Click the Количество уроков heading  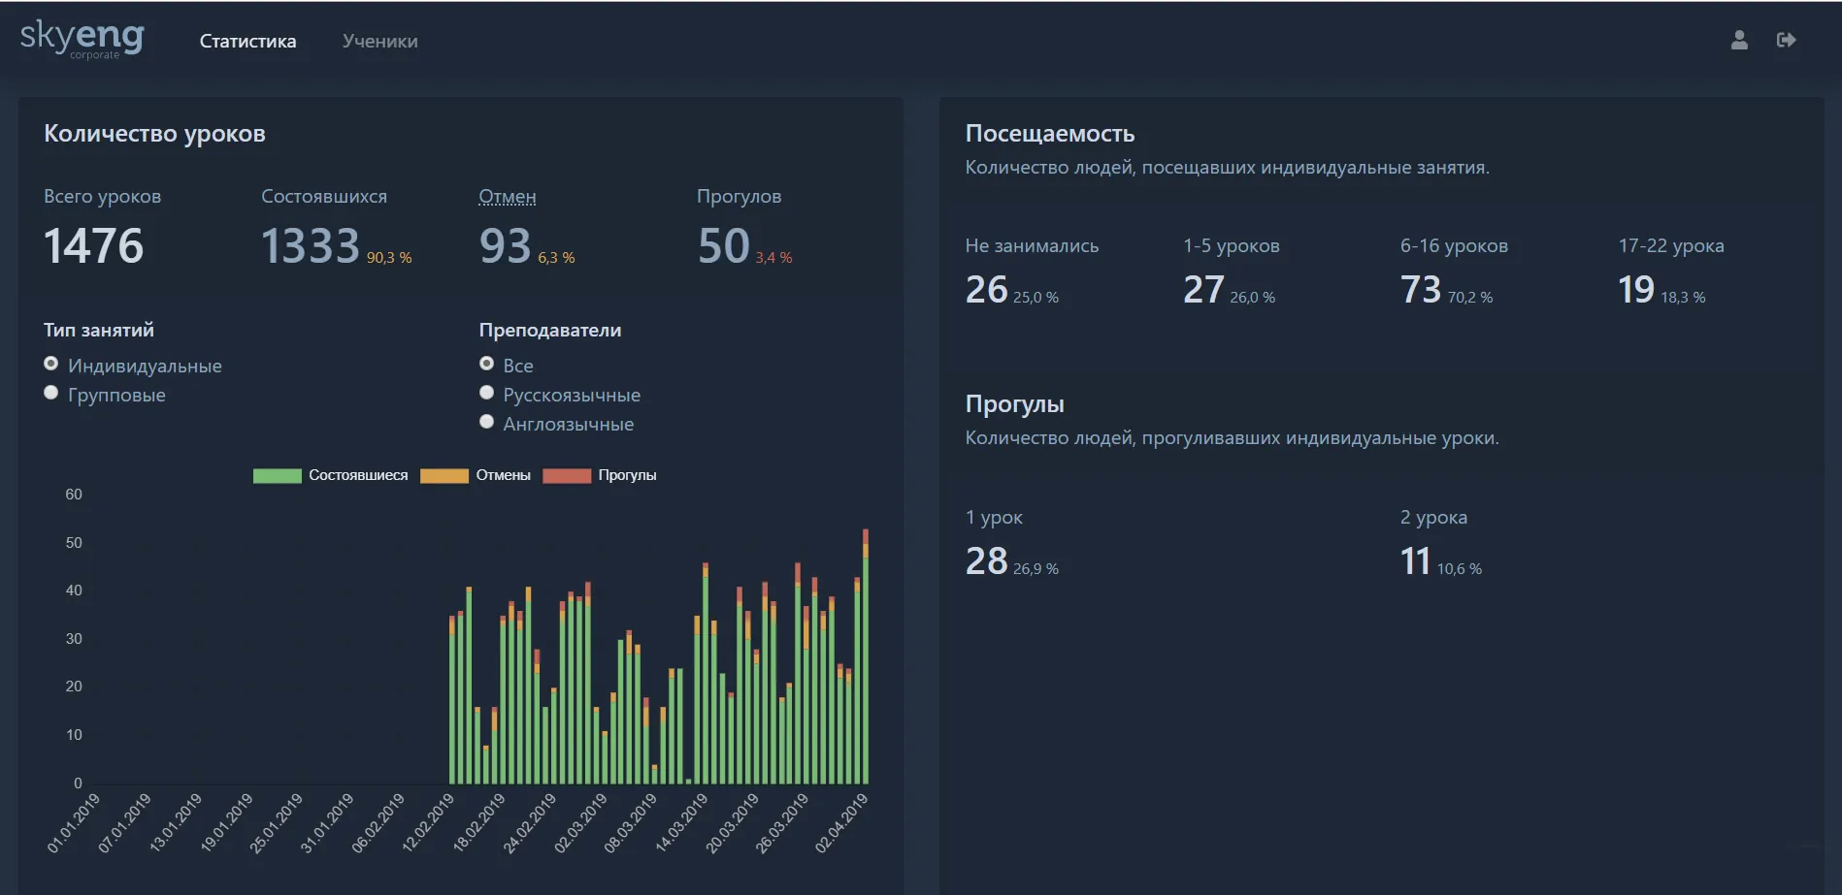[x=154, y=134]
